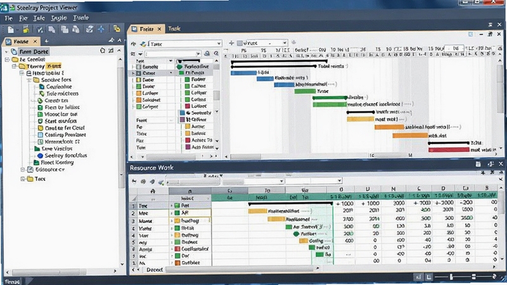Viewport: 507px width, 285px height.
Task: Select the Start aiesfon tree item
Action: (60, 121)
